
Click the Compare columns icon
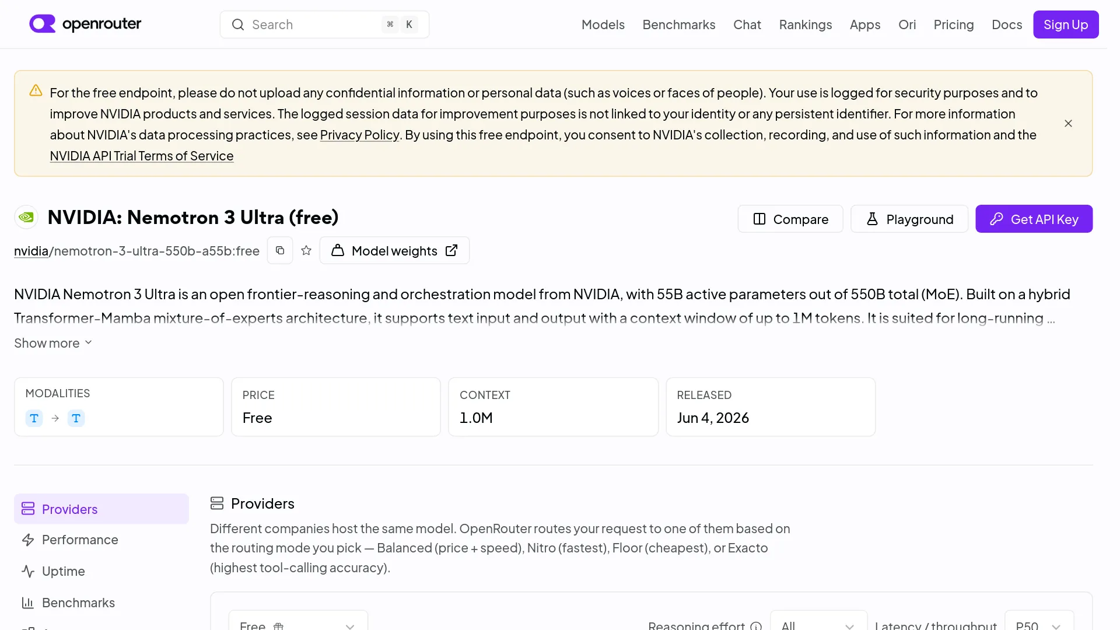759,219
